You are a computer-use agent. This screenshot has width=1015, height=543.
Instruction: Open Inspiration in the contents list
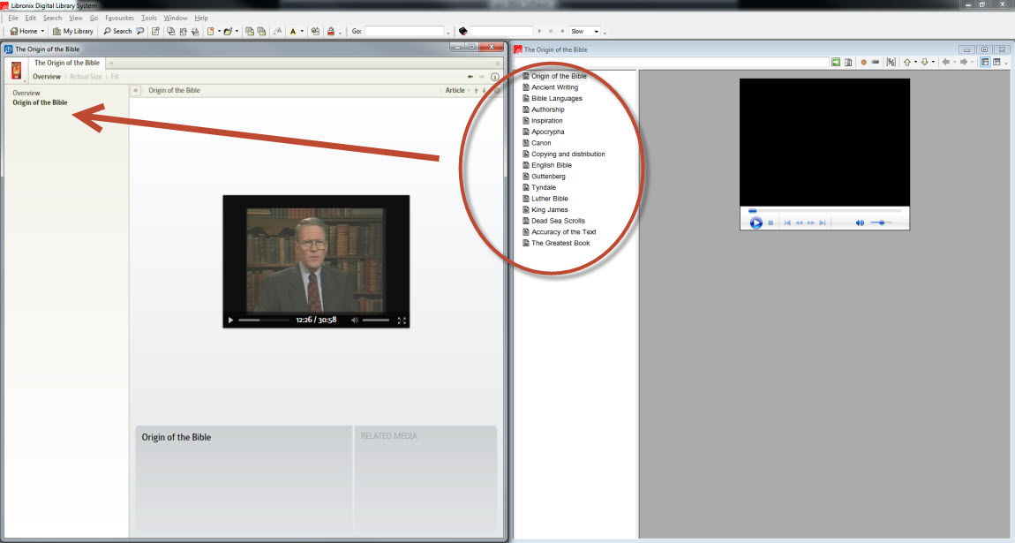[547, 120]
